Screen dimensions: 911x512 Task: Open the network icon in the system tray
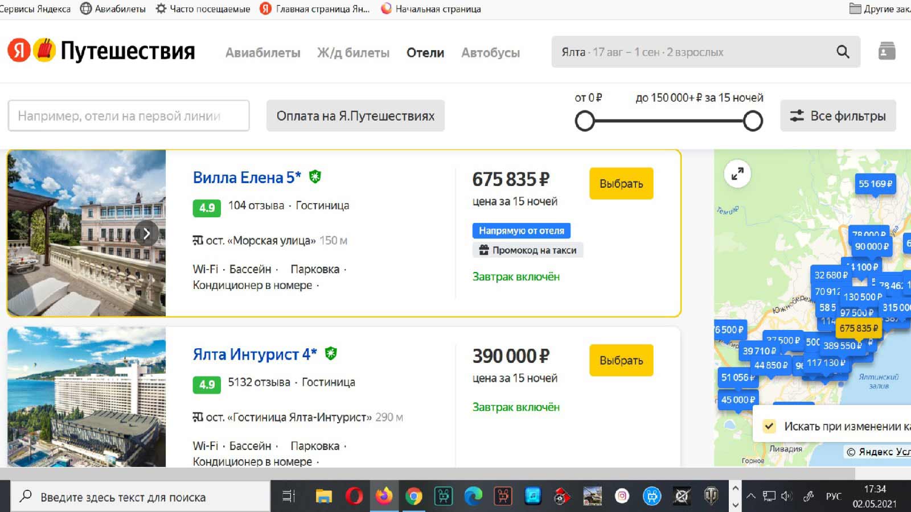pos(769,496)
